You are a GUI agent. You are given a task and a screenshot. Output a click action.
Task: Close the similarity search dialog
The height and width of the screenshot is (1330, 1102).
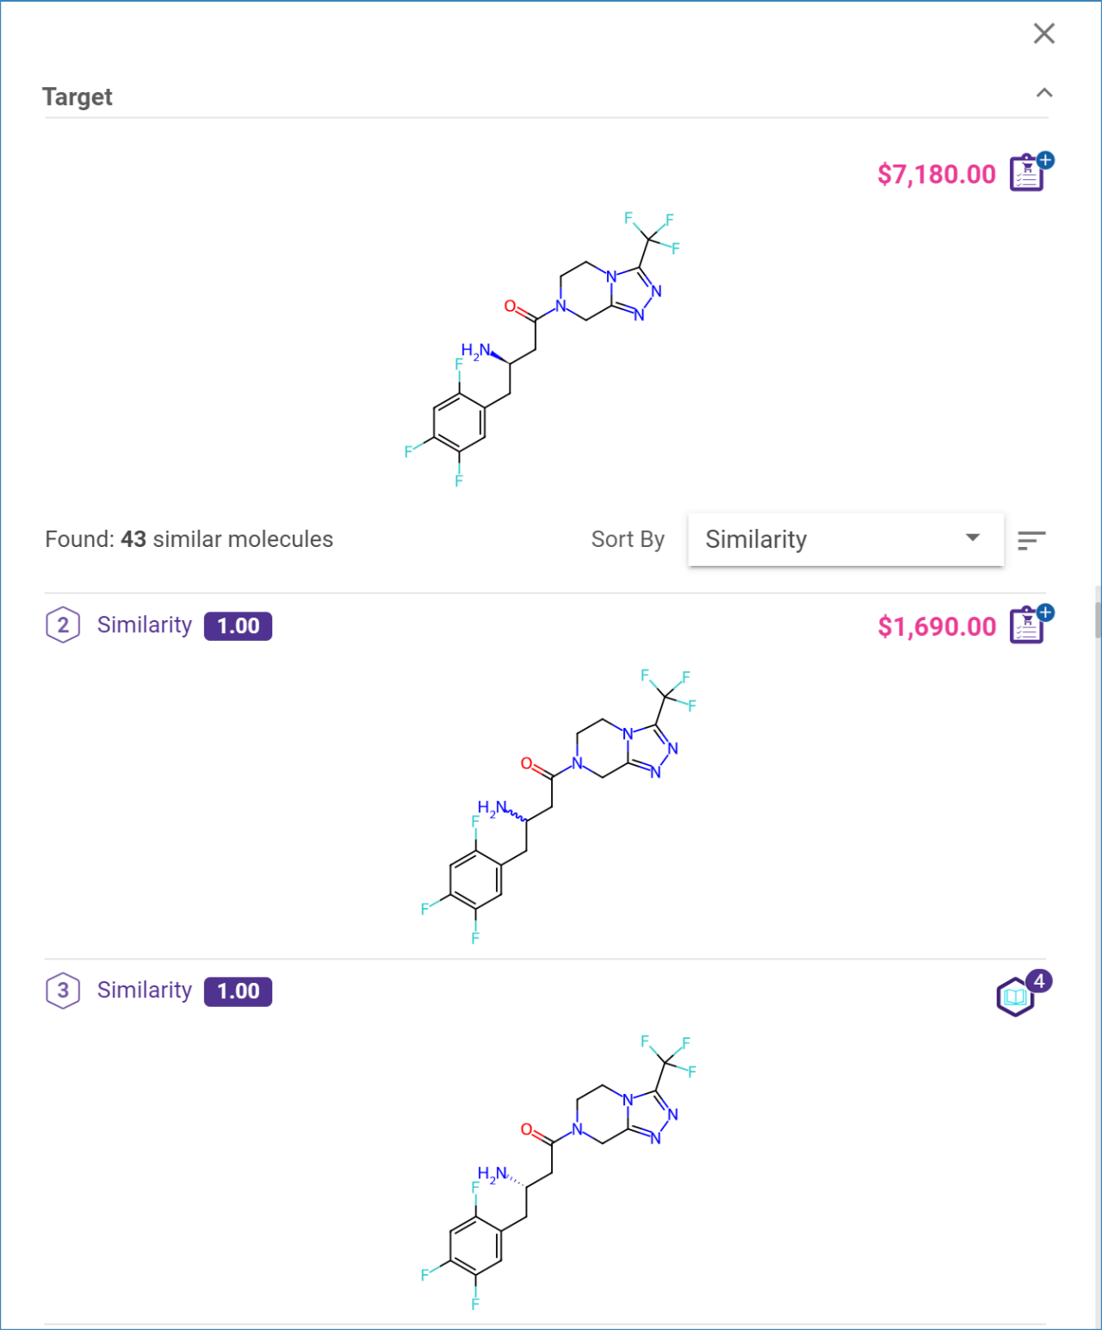click(x=1043, y=33)
